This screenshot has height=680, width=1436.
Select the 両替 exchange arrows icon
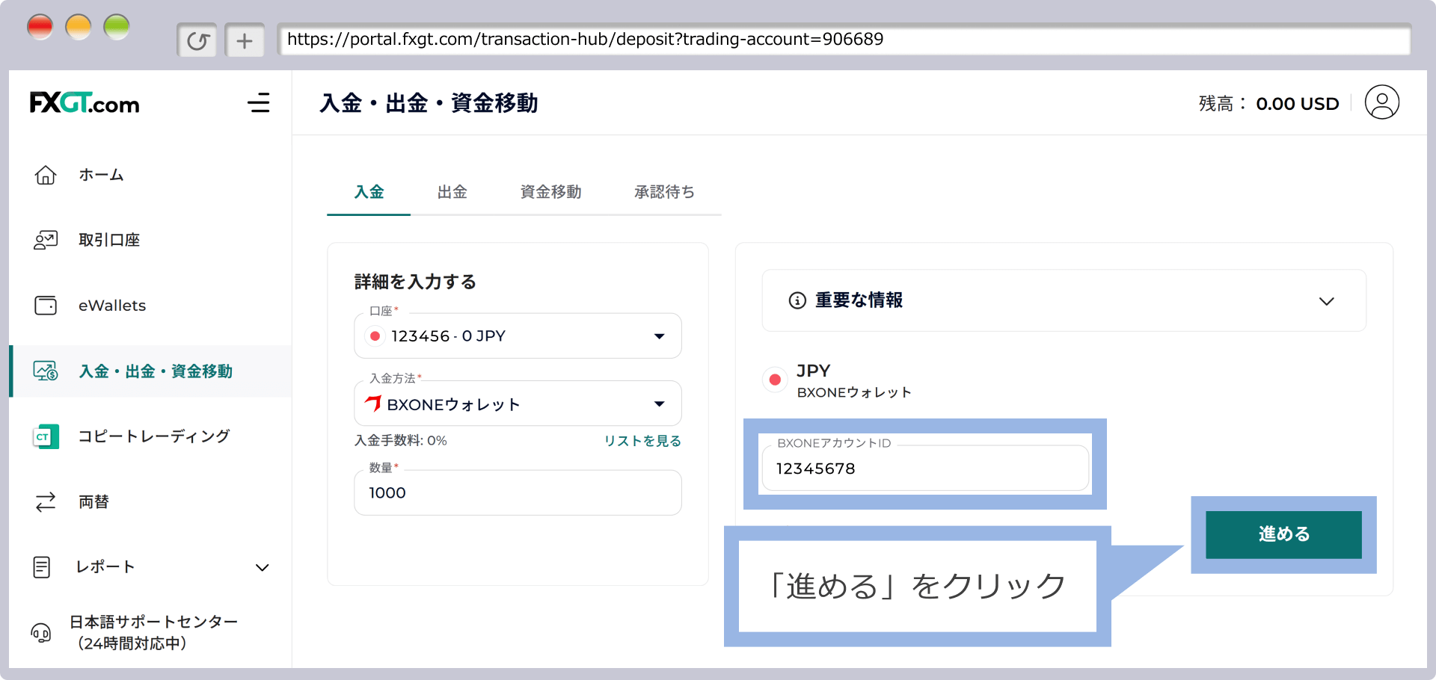pyautogui.click(x=46, y=501)
